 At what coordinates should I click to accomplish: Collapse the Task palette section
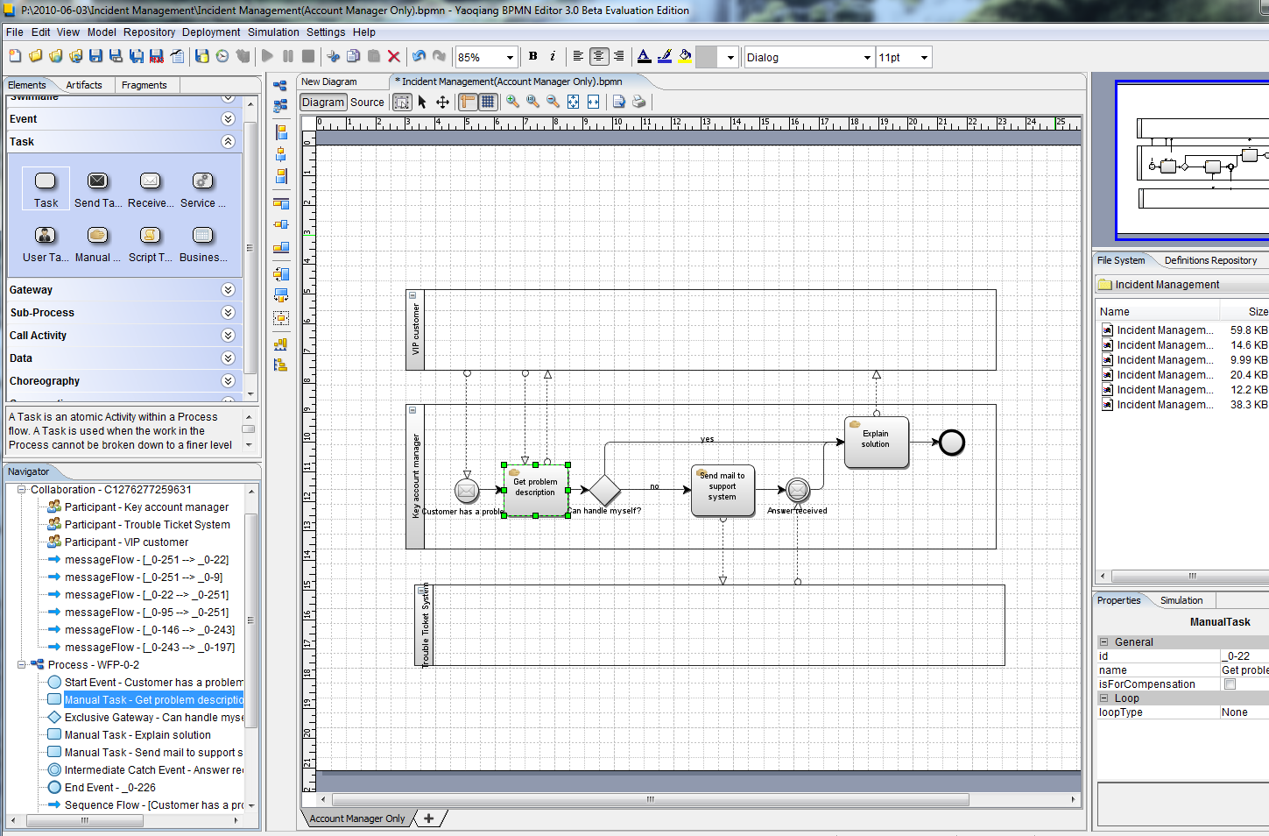(x=228, y=142)
